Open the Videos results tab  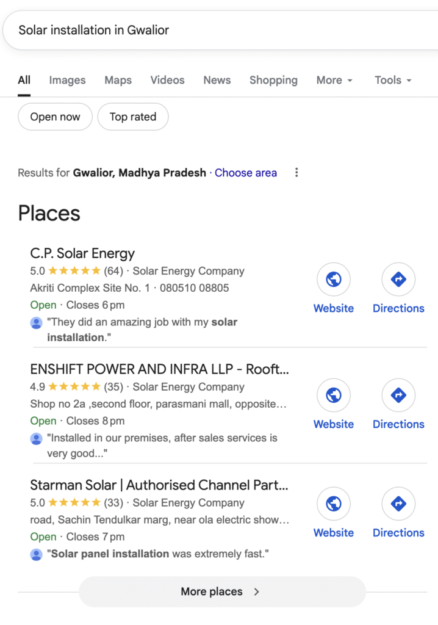(167, 80)
